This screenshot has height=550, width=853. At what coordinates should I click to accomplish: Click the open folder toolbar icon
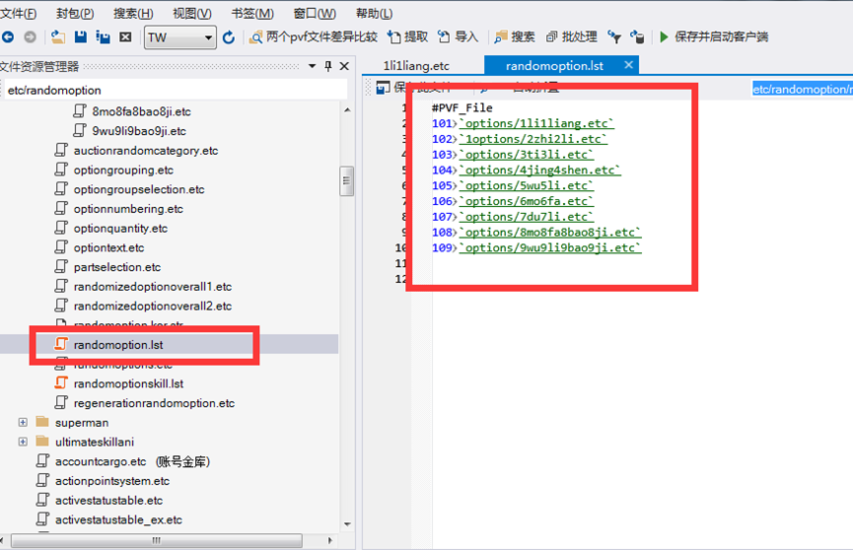click(58, 37)
